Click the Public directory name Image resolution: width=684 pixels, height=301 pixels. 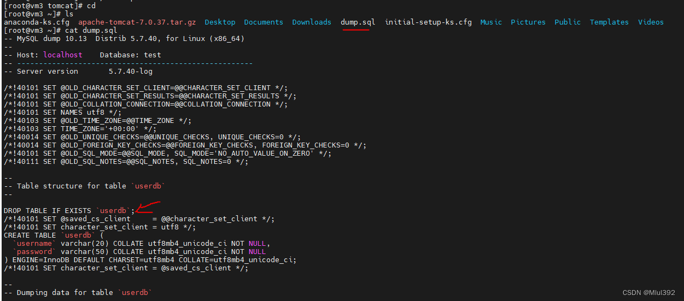click(x=568, y=22)
